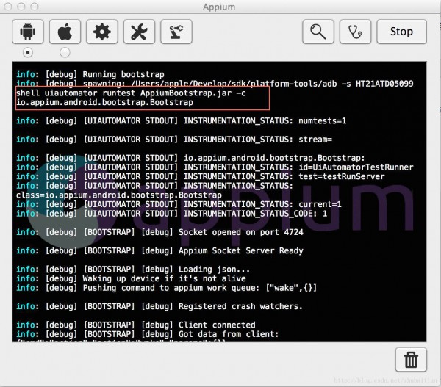
Task: Click the 'stream=' log line
Action: pyautogui.click(x=174, y=140)
